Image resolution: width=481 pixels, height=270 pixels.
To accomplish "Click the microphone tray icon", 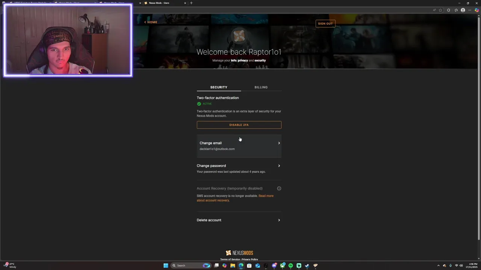I will click(451, 265).
